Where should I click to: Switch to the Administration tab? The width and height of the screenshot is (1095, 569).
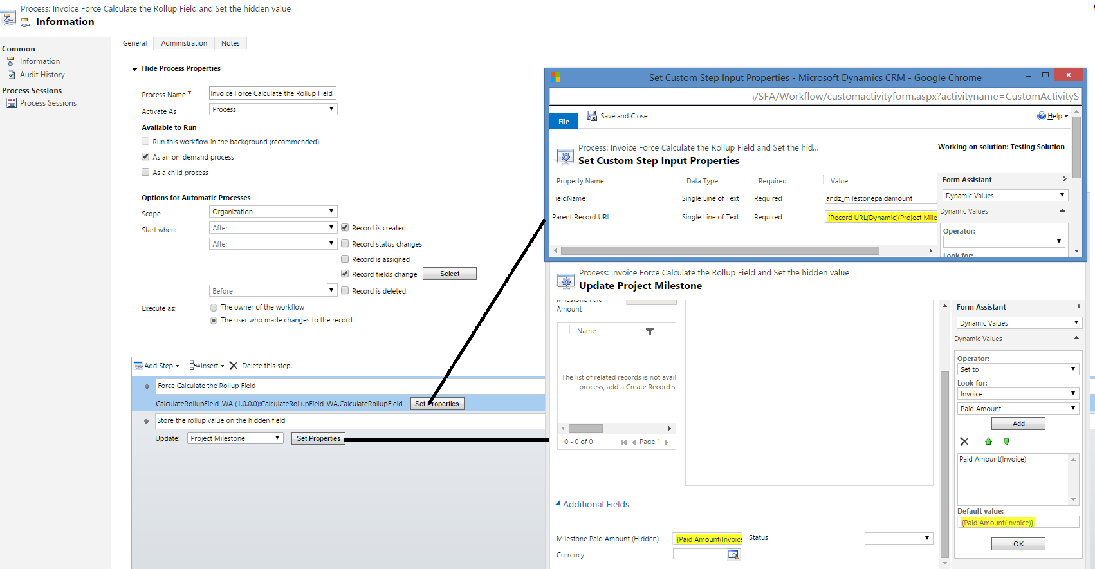tap(184, 43)
